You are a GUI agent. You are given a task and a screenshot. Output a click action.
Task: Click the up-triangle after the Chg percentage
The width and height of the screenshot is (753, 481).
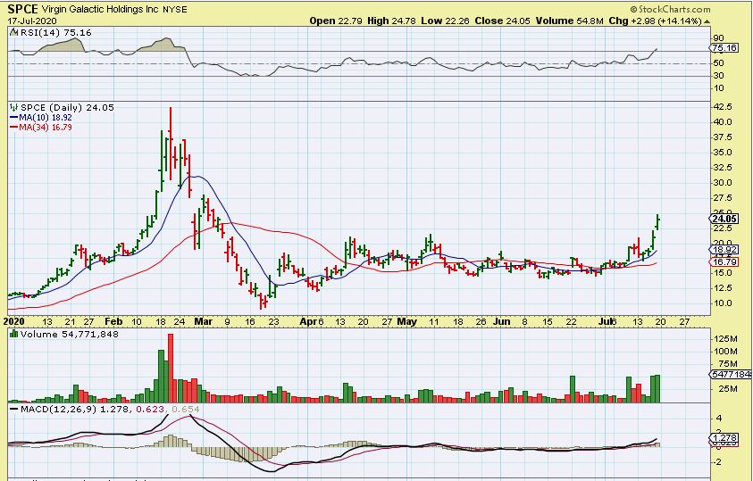click(x=707, y=21)
